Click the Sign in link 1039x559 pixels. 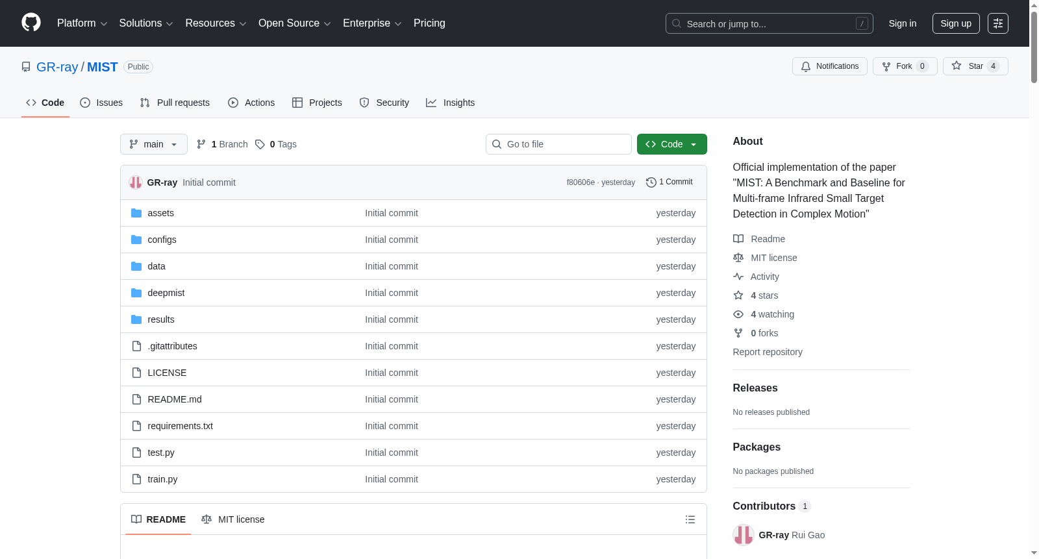click(903, 23)
